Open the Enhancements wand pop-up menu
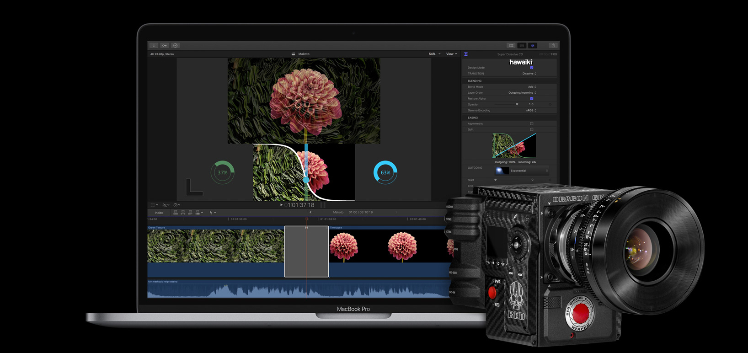Image resolution: width=748 pixels, height=353 pixels. (x=166, y=205)
